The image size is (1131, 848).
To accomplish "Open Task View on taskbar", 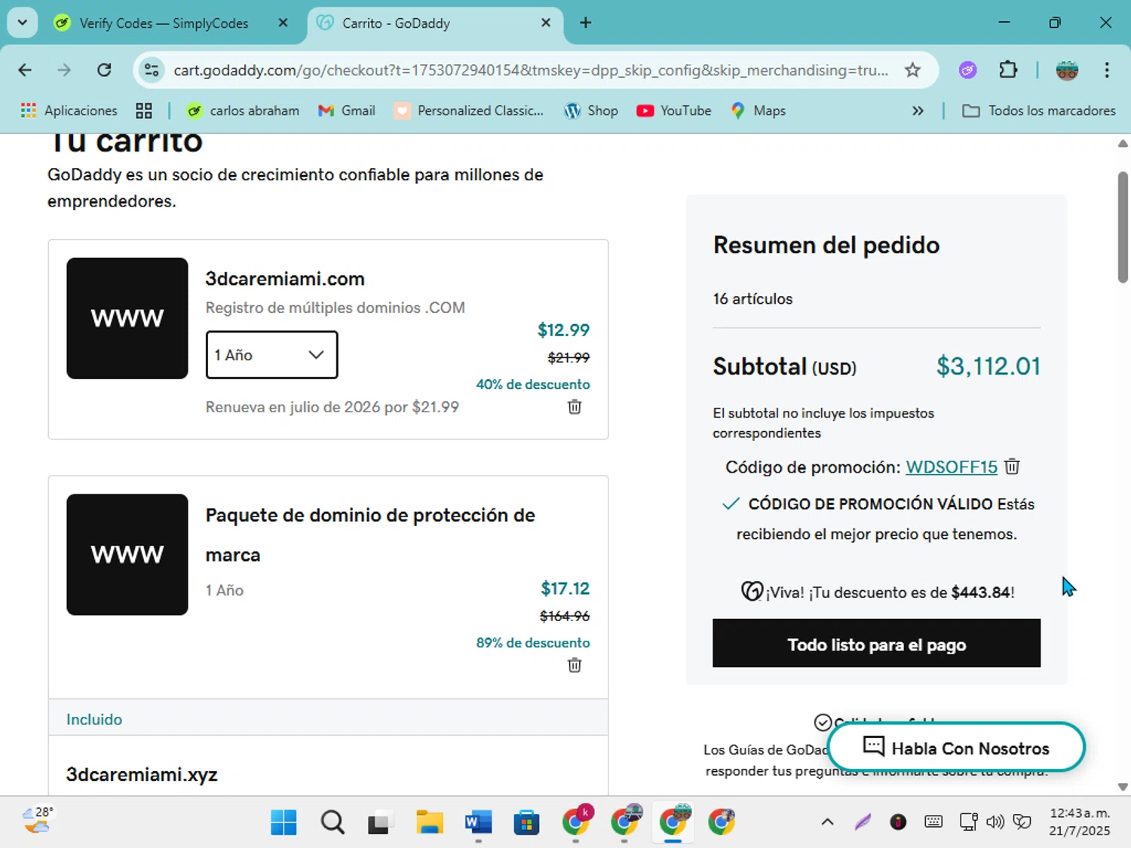I will 379,822.
